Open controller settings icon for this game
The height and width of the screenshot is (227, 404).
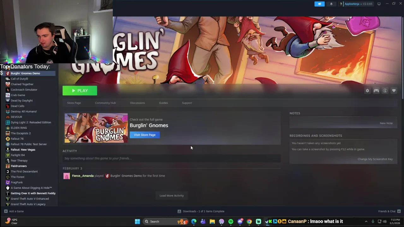coord(376,91)
